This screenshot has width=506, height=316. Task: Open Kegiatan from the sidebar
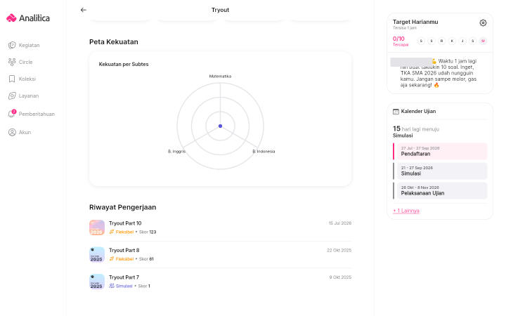[24, 45]
